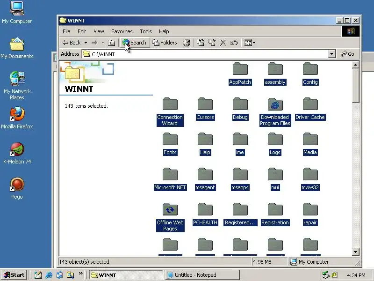Viewport: 374px width, 281px height.
Task: Click the scrollbar down arrow
Action: tap(355, 252)
